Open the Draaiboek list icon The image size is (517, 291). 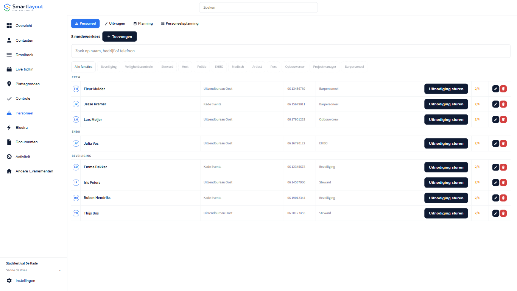tap(9, 55)
